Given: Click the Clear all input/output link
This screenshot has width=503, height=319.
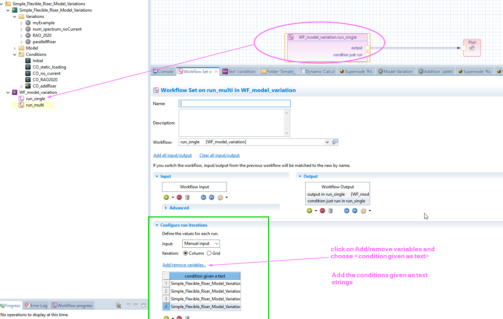Looking at the screenshot, I should [219, 155].
